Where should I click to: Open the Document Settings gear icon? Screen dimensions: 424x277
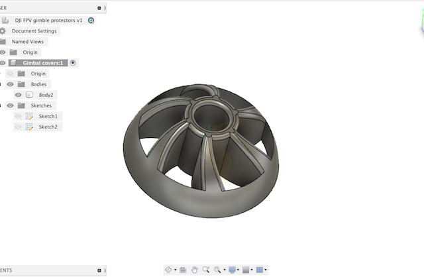(3, 31)
